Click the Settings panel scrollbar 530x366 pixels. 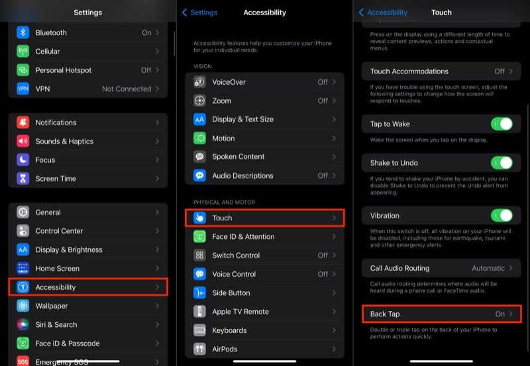(x=174, y=43)
